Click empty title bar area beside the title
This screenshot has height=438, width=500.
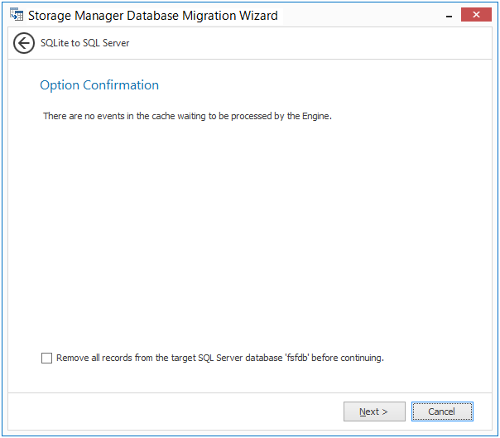click(364, 15)
